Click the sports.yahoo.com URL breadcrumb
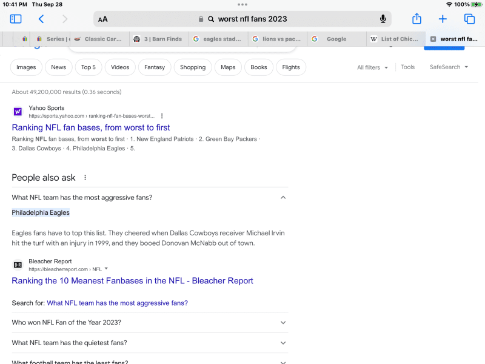485x364 pixels. (92, 116)
